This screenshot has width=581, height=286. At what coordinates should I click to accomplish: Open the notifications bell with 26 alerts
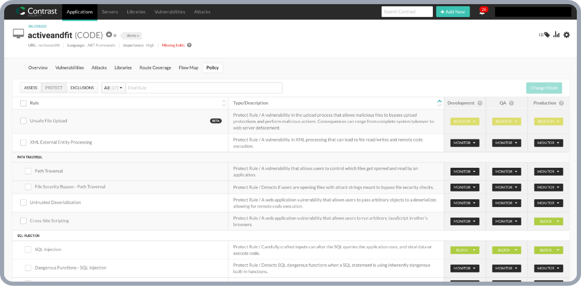click(x=482, y=12)
